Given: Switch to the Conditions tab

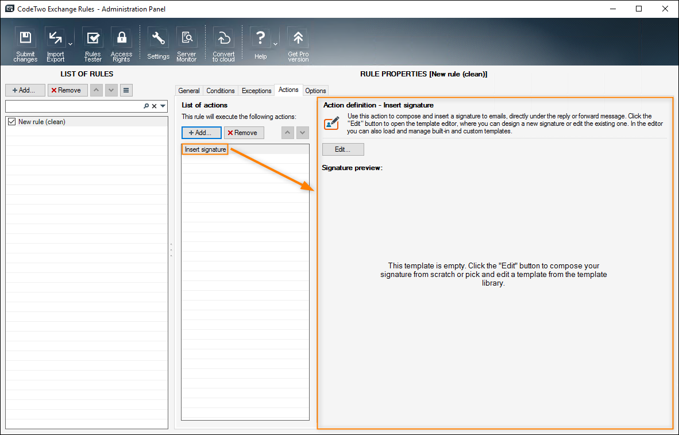Looking at the screenshot, I should point(221,91).
